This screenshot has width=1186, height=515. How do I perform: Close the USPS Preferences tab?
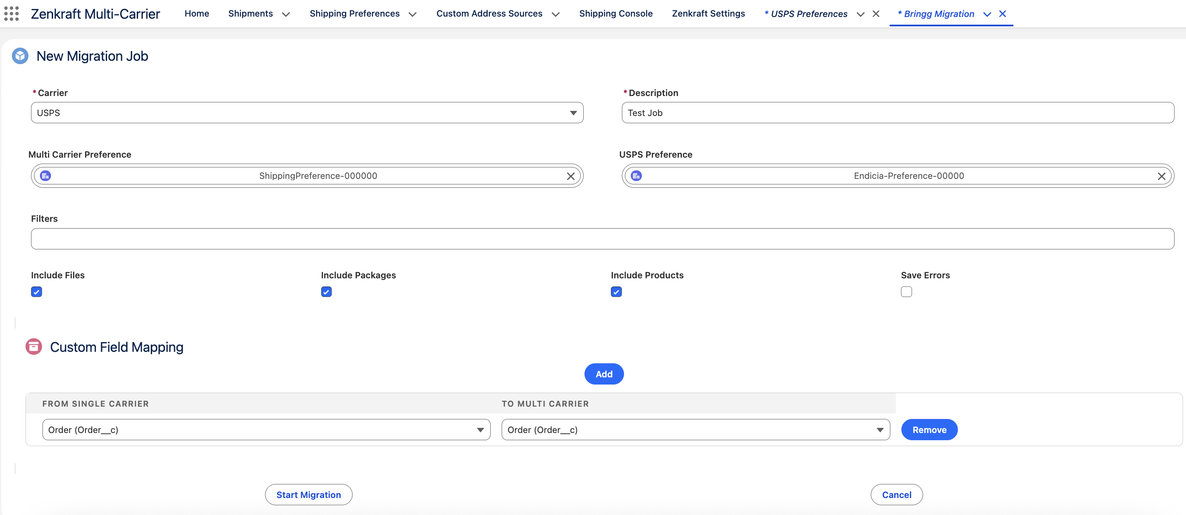875,14
